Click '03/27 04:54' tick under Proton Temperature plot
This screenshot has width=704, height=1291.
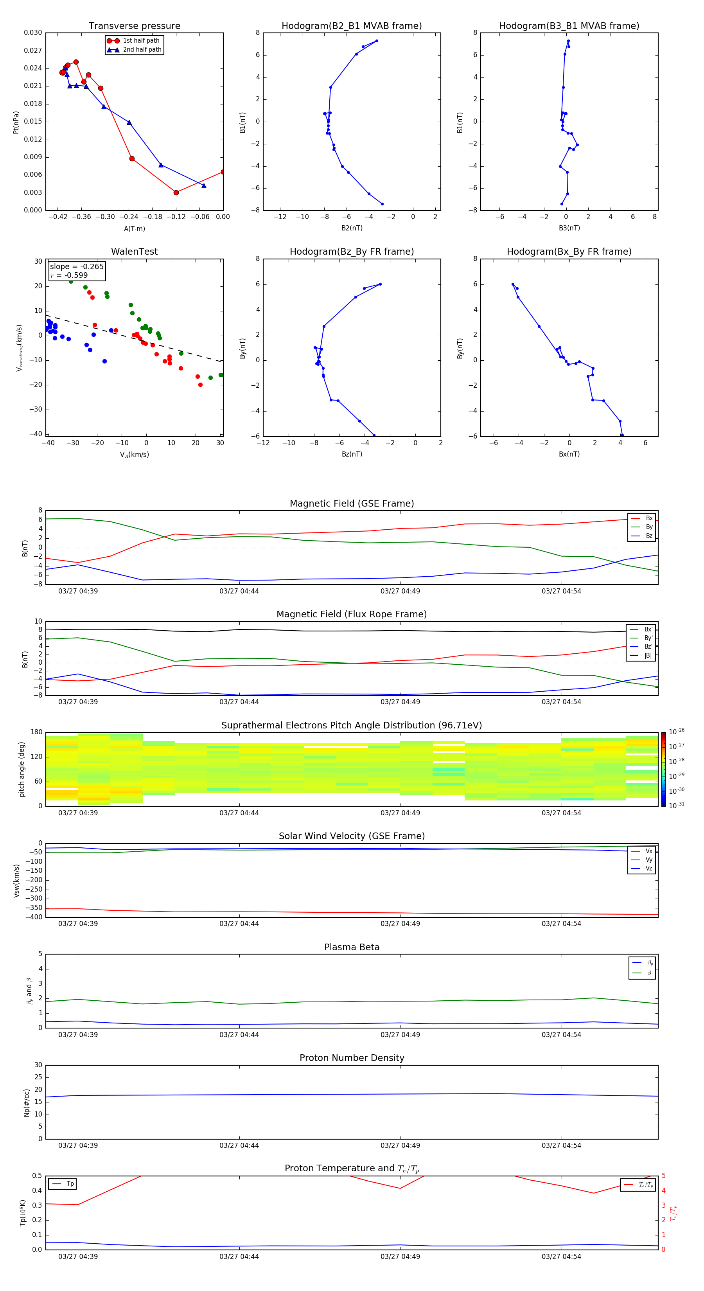pos(561,1257)
